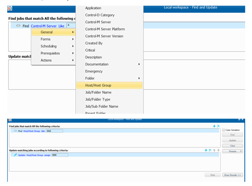The width and height of the screenshot is (252, 186).
Task: Remove update criterion with the X icon
Action: point(210,150)
